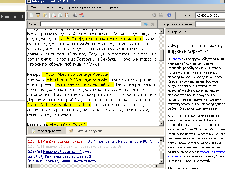Click the red flag deep check icon

coord(82,15)
